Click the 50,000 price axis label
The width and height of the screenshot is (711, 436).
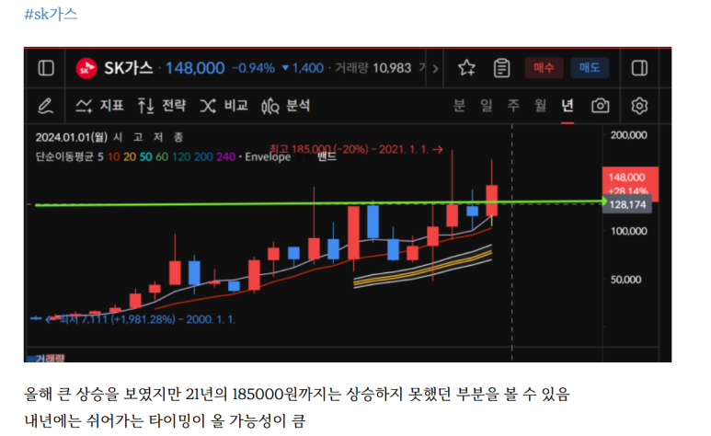pos(625,280)
